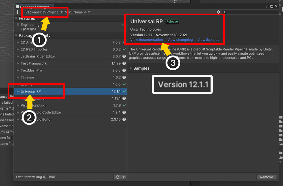This screenshot has width=283, height=186.
Task: Click update icon for version 1.15.1
Action: click(x=124, y=99)
